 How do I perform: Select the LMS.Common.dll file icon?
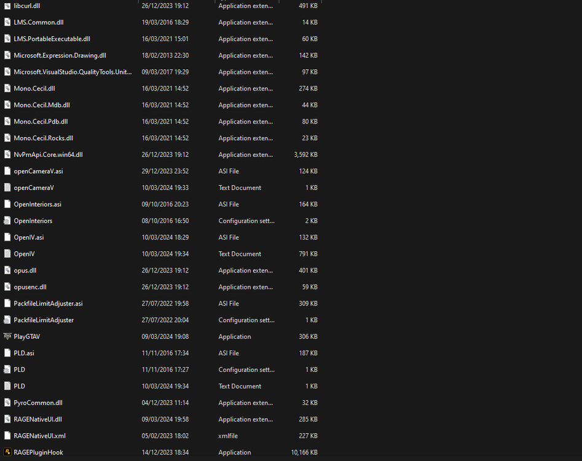click(7, 22)
